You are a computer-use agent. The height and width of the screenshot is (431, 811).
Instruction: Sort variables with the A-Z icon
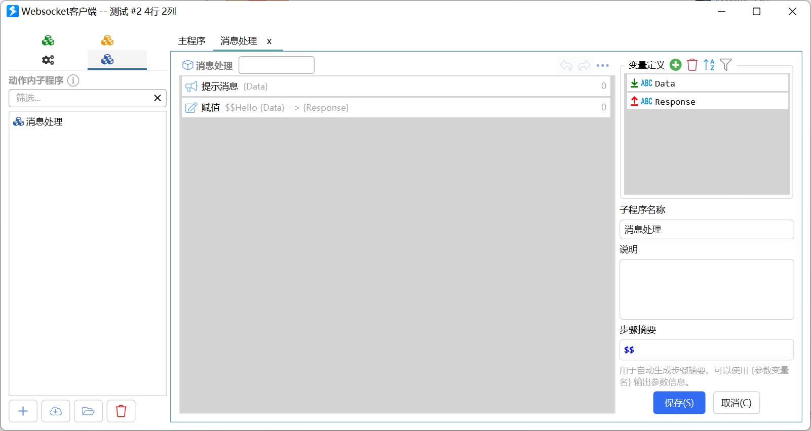(709, 65)
